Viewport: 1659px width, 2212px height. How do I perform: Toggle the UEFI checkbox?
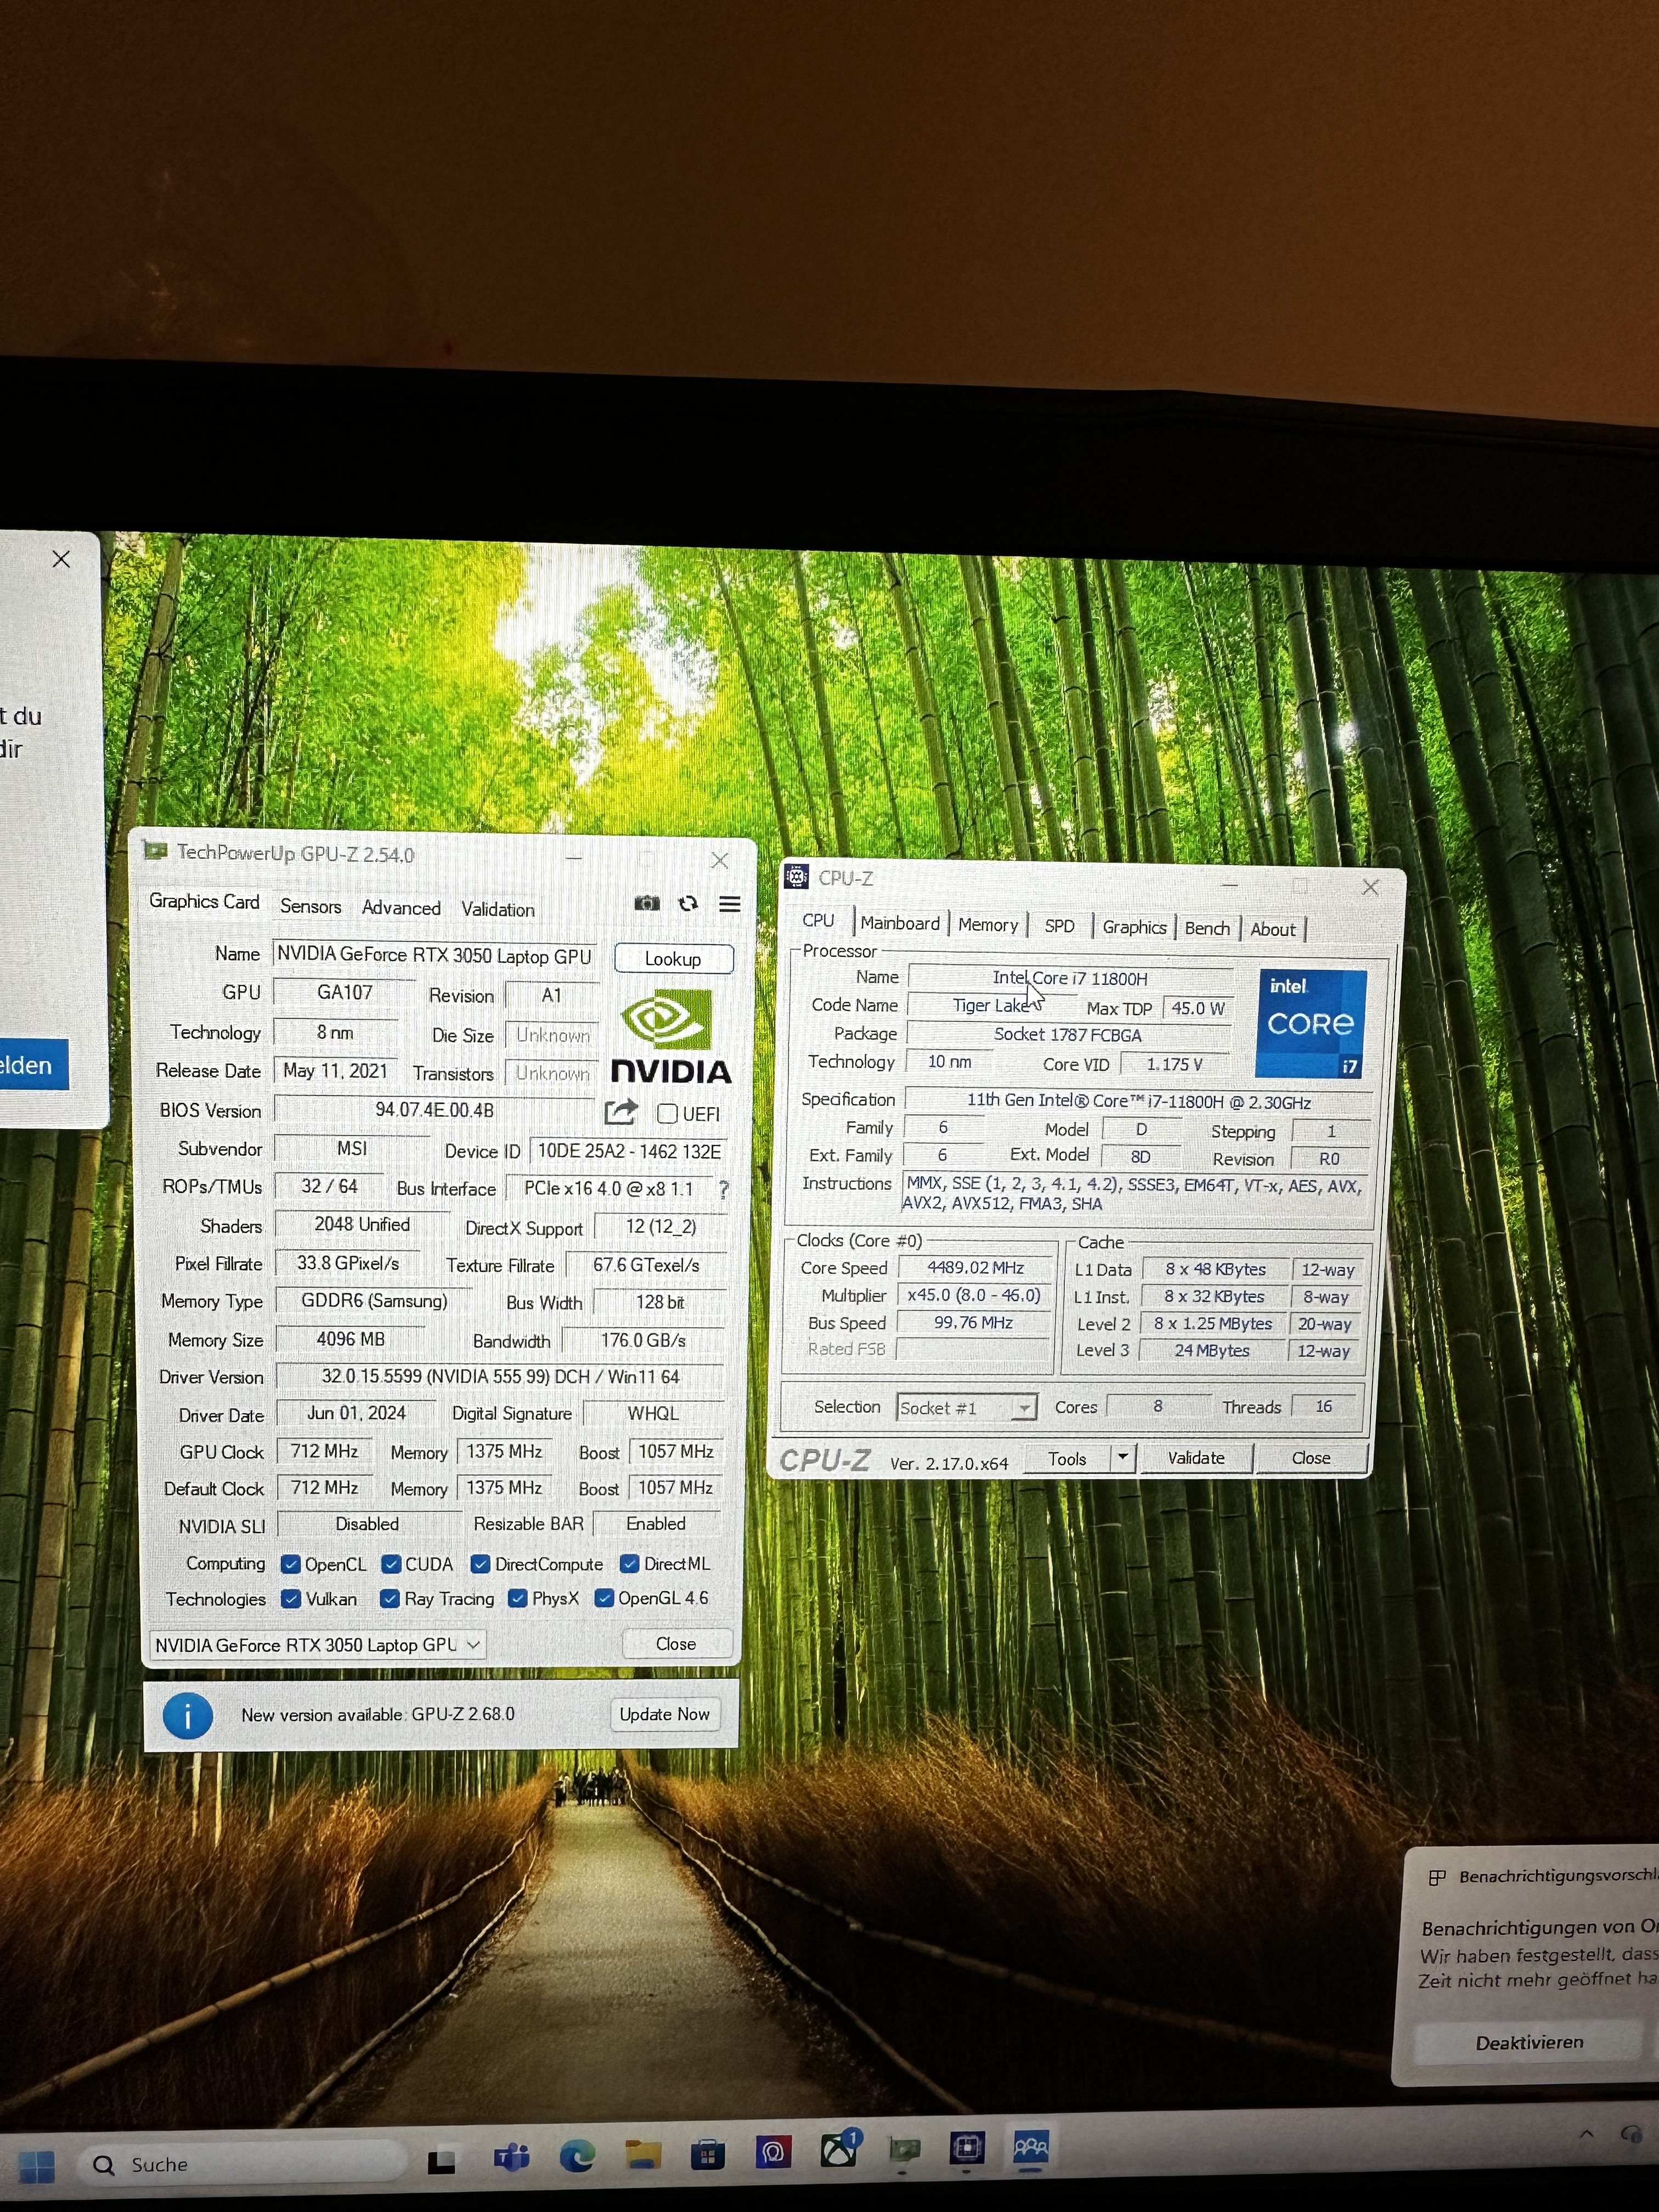coord(668,1113)
